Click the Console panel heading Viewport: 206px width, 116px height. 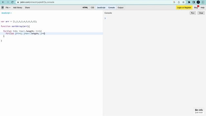pos(108,13)
